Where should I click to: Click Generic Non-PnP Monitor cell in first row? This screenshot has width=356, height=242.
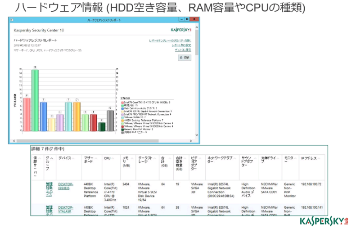pos(290,190)
